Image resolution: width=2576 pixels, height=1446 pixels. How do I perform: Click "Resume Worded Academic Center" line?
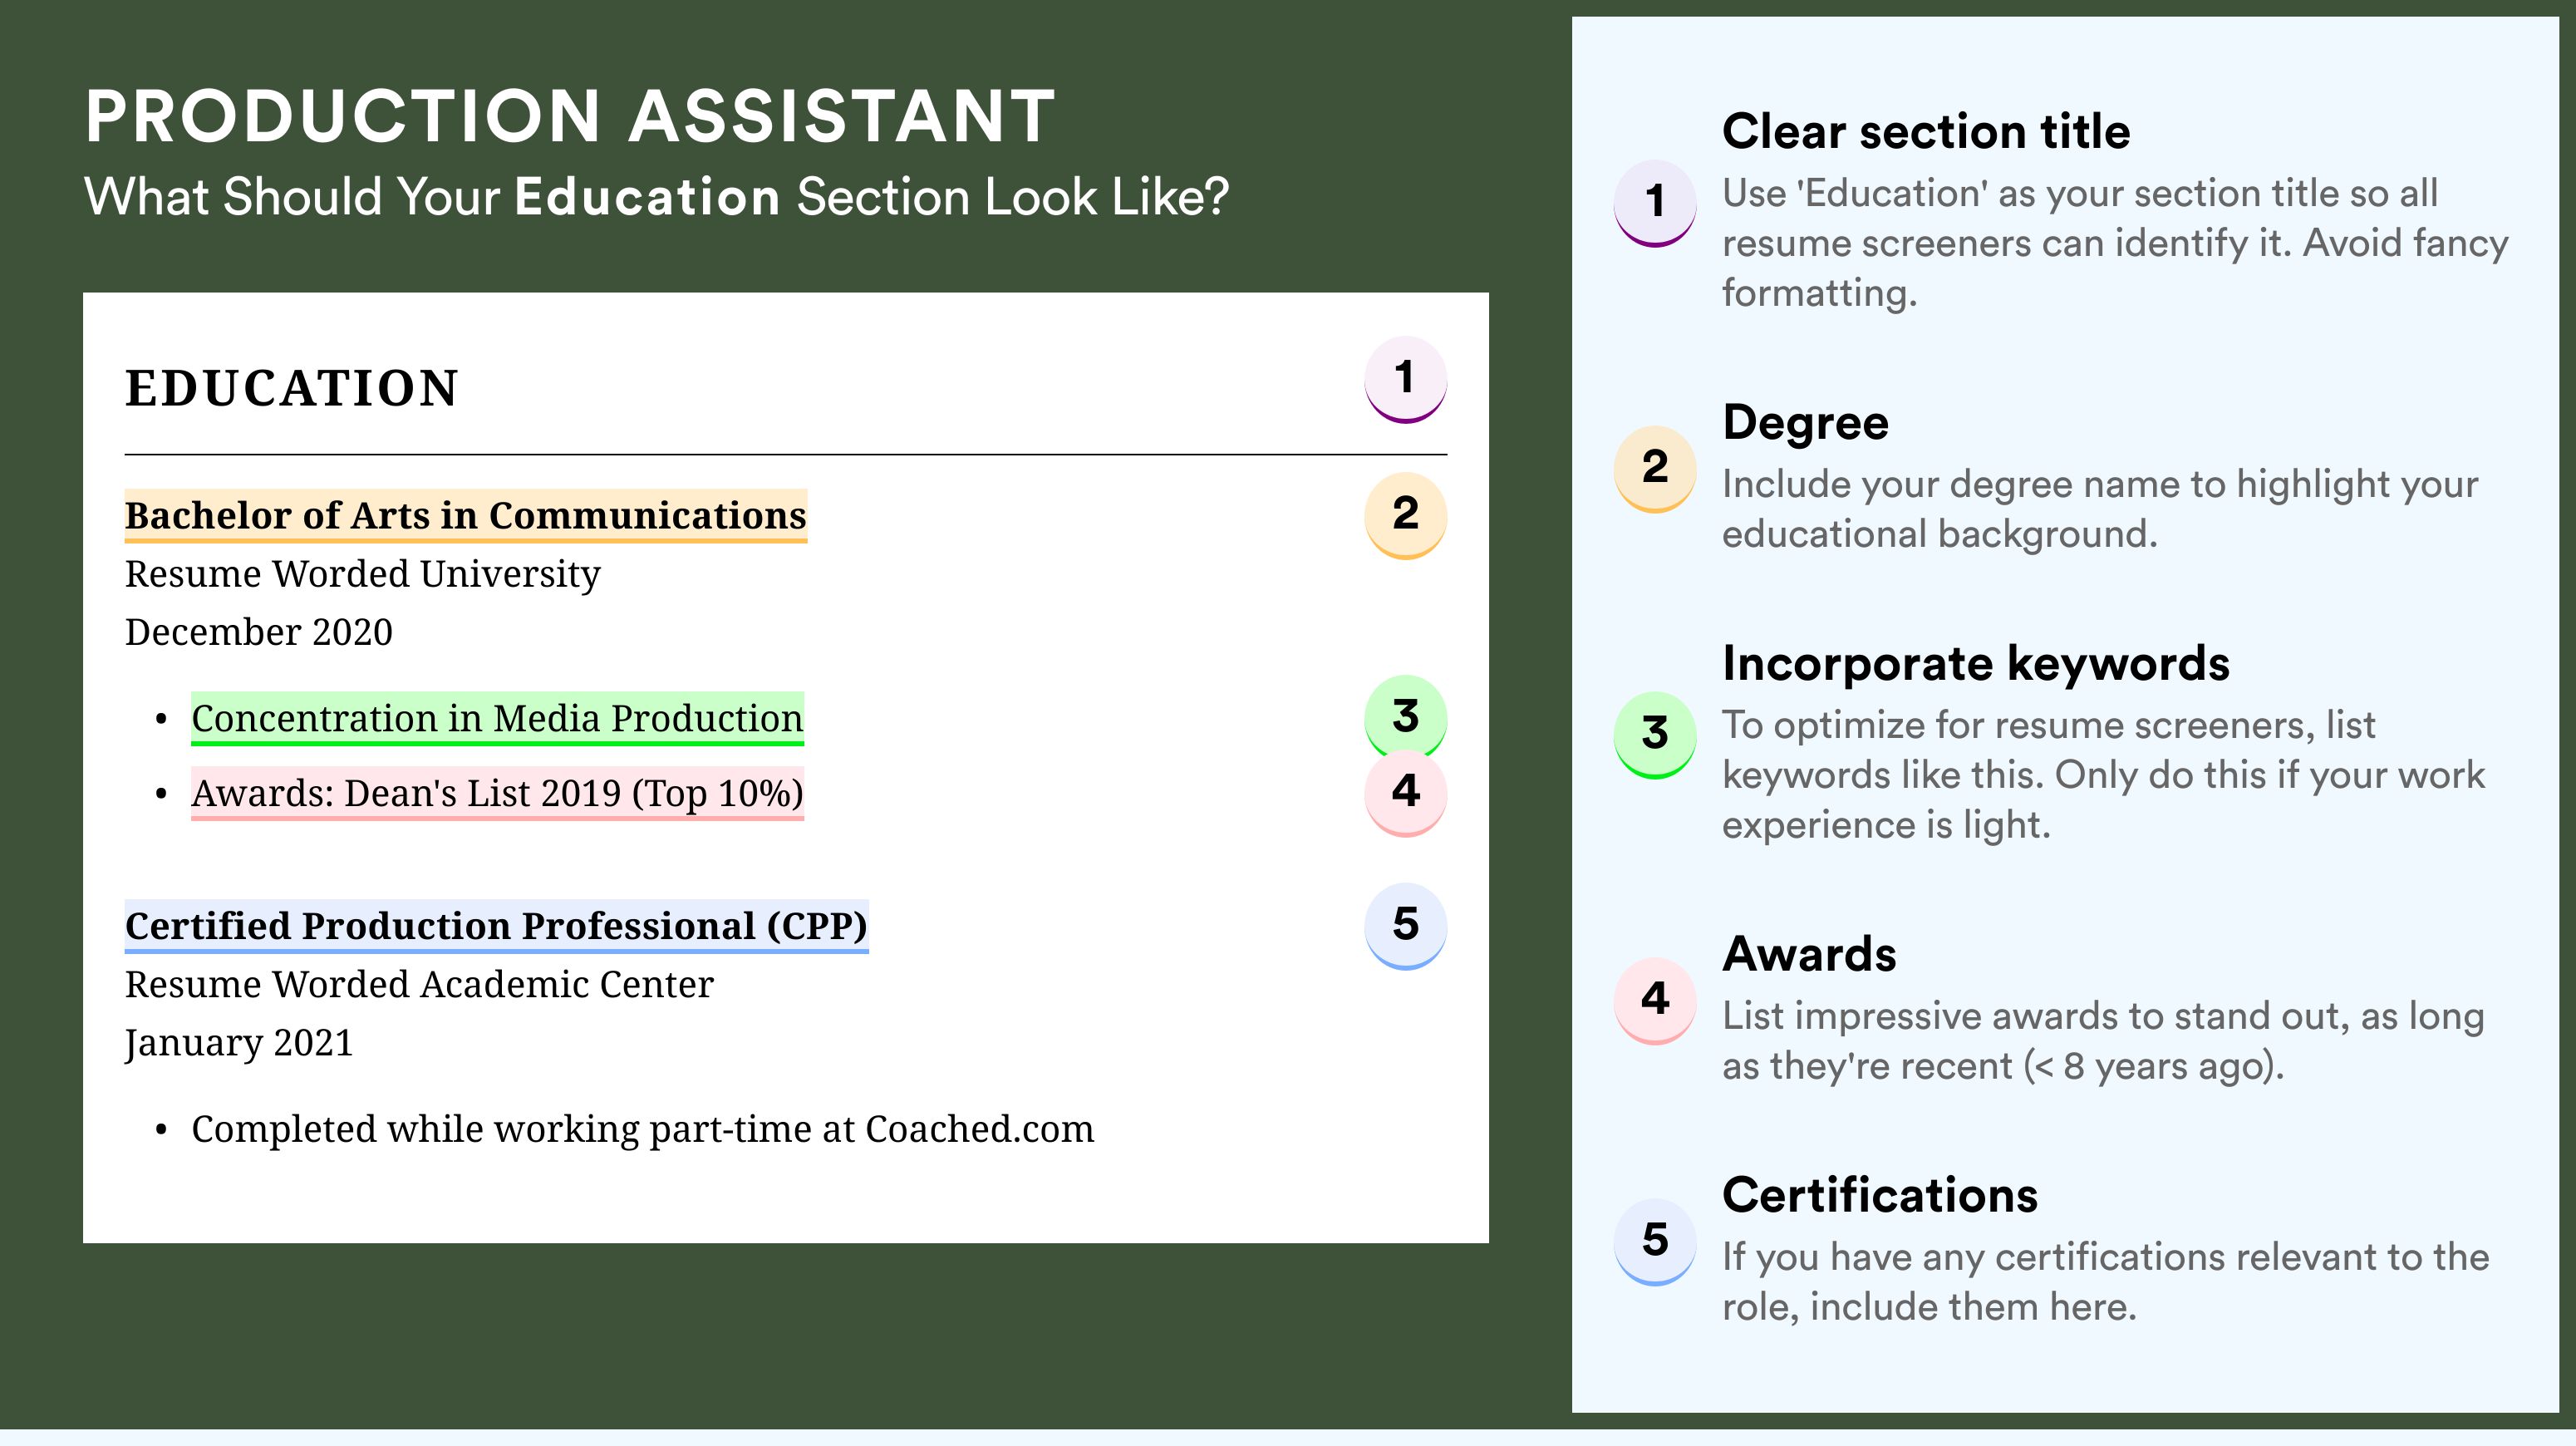tap(419, 985)
